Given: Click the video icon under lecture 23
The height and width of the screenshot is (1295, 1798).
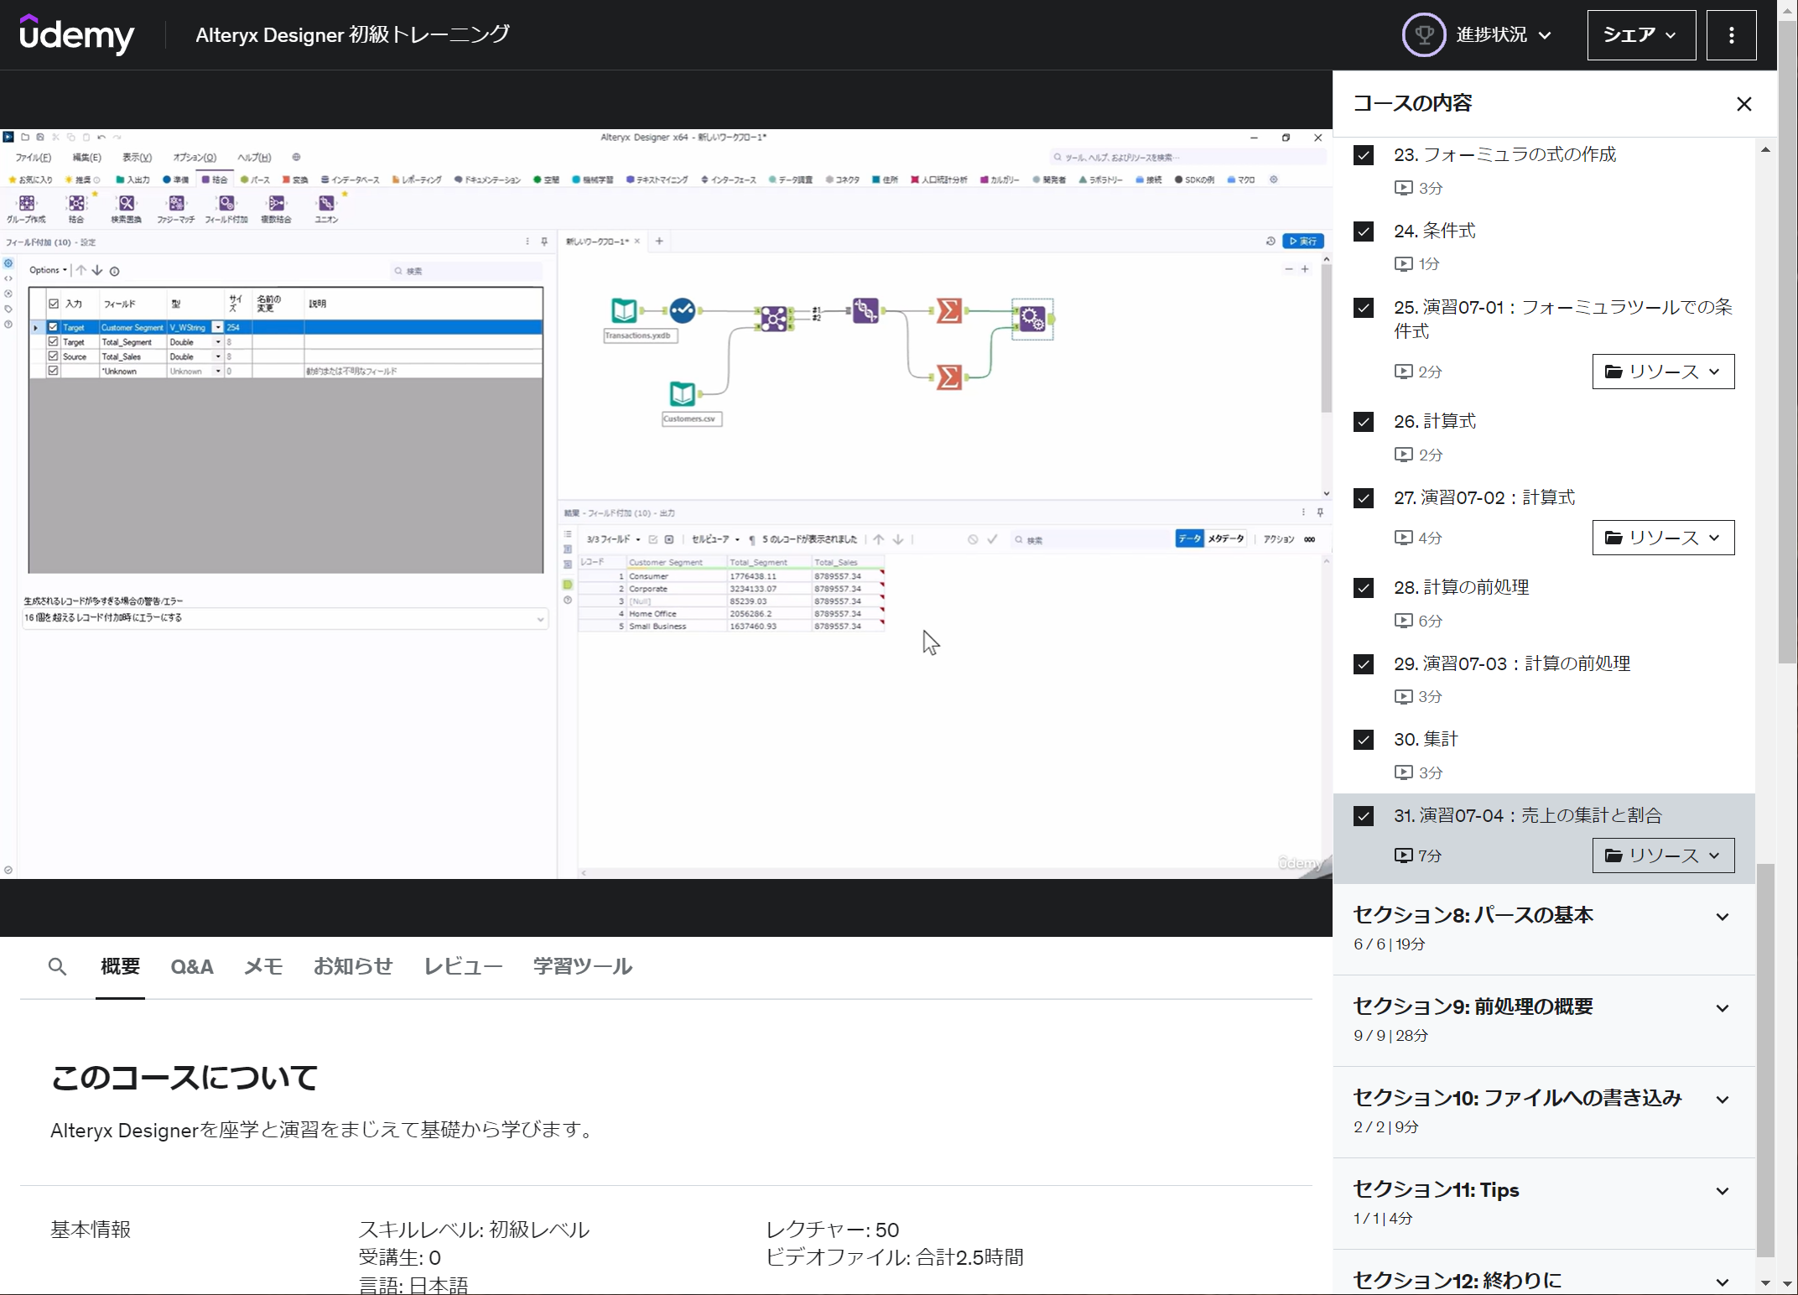Looking at the screenshot, I should click(x=1403, y=188).
